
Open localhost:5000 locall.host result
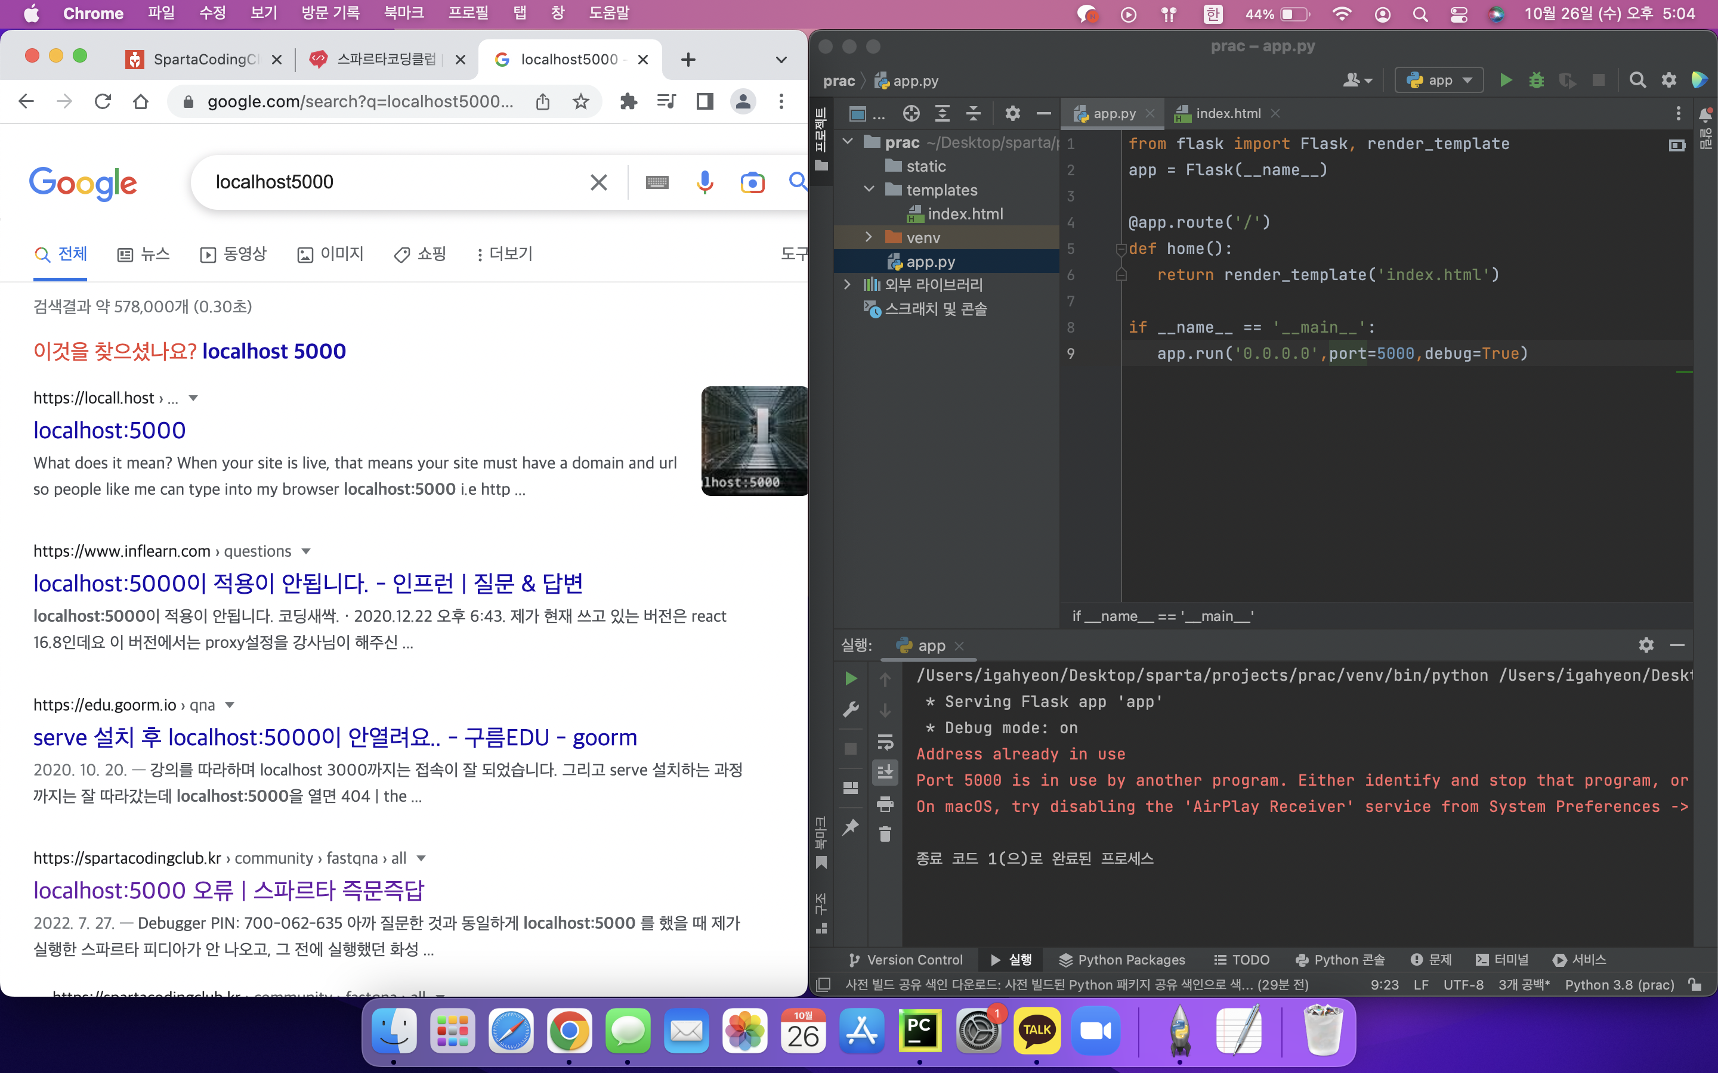click(x=109, y=430)
